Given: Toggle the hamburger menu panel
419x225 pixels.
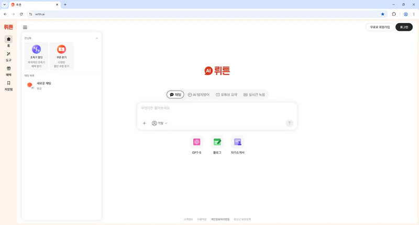Looking at the screenshot, I should 25,27.
